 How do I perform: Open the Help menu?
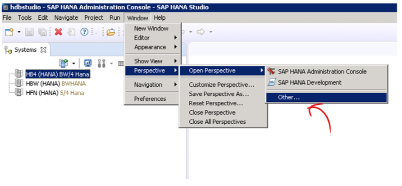pos(159,18)
